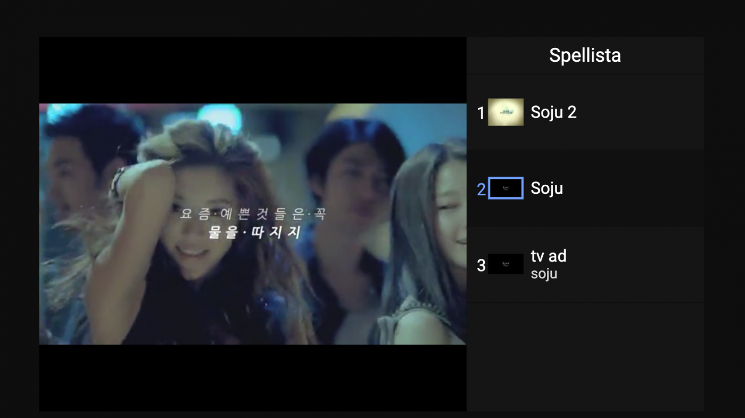Click the bold bottom Korean caption line
The height and width of the screenshot is (418, 745).
click(254, 233)
